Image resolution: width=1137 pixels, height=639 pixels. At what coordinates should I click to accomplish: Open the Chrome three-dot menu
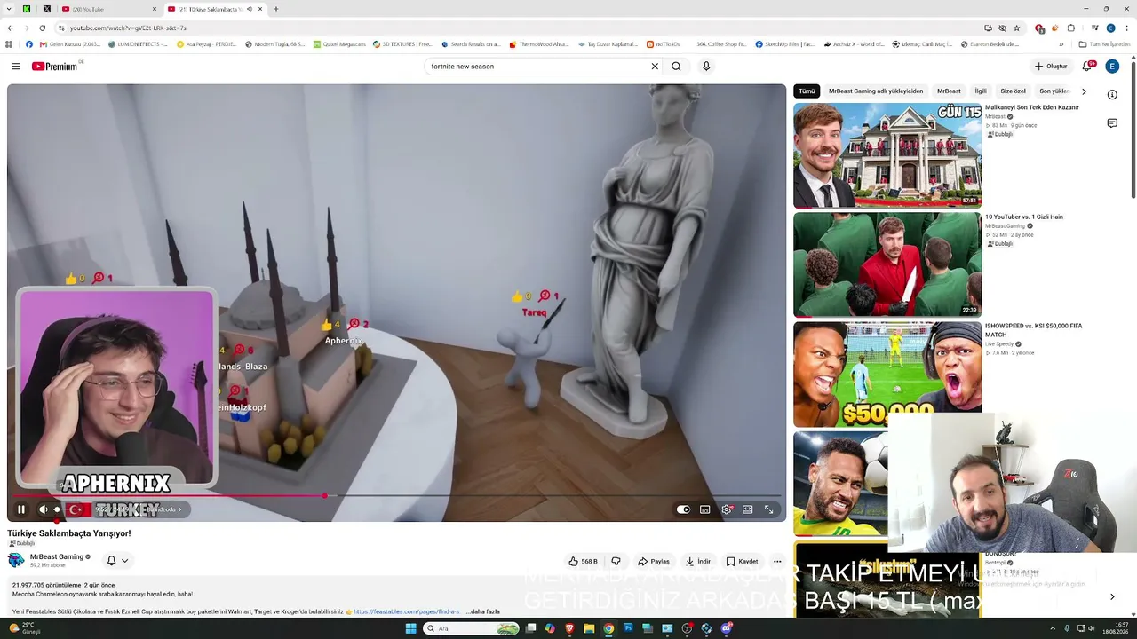coord(1127,28)
